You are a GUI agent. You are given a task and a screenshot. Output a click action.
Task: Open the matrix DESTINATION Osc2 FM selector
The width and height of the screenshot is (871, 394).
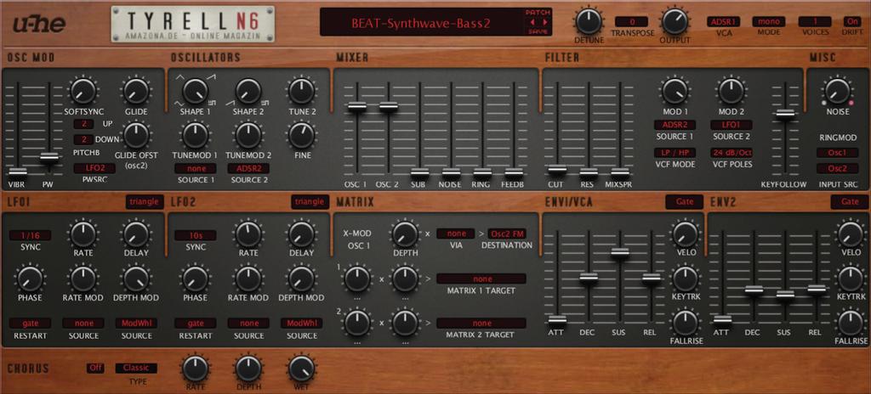[507, 234]
